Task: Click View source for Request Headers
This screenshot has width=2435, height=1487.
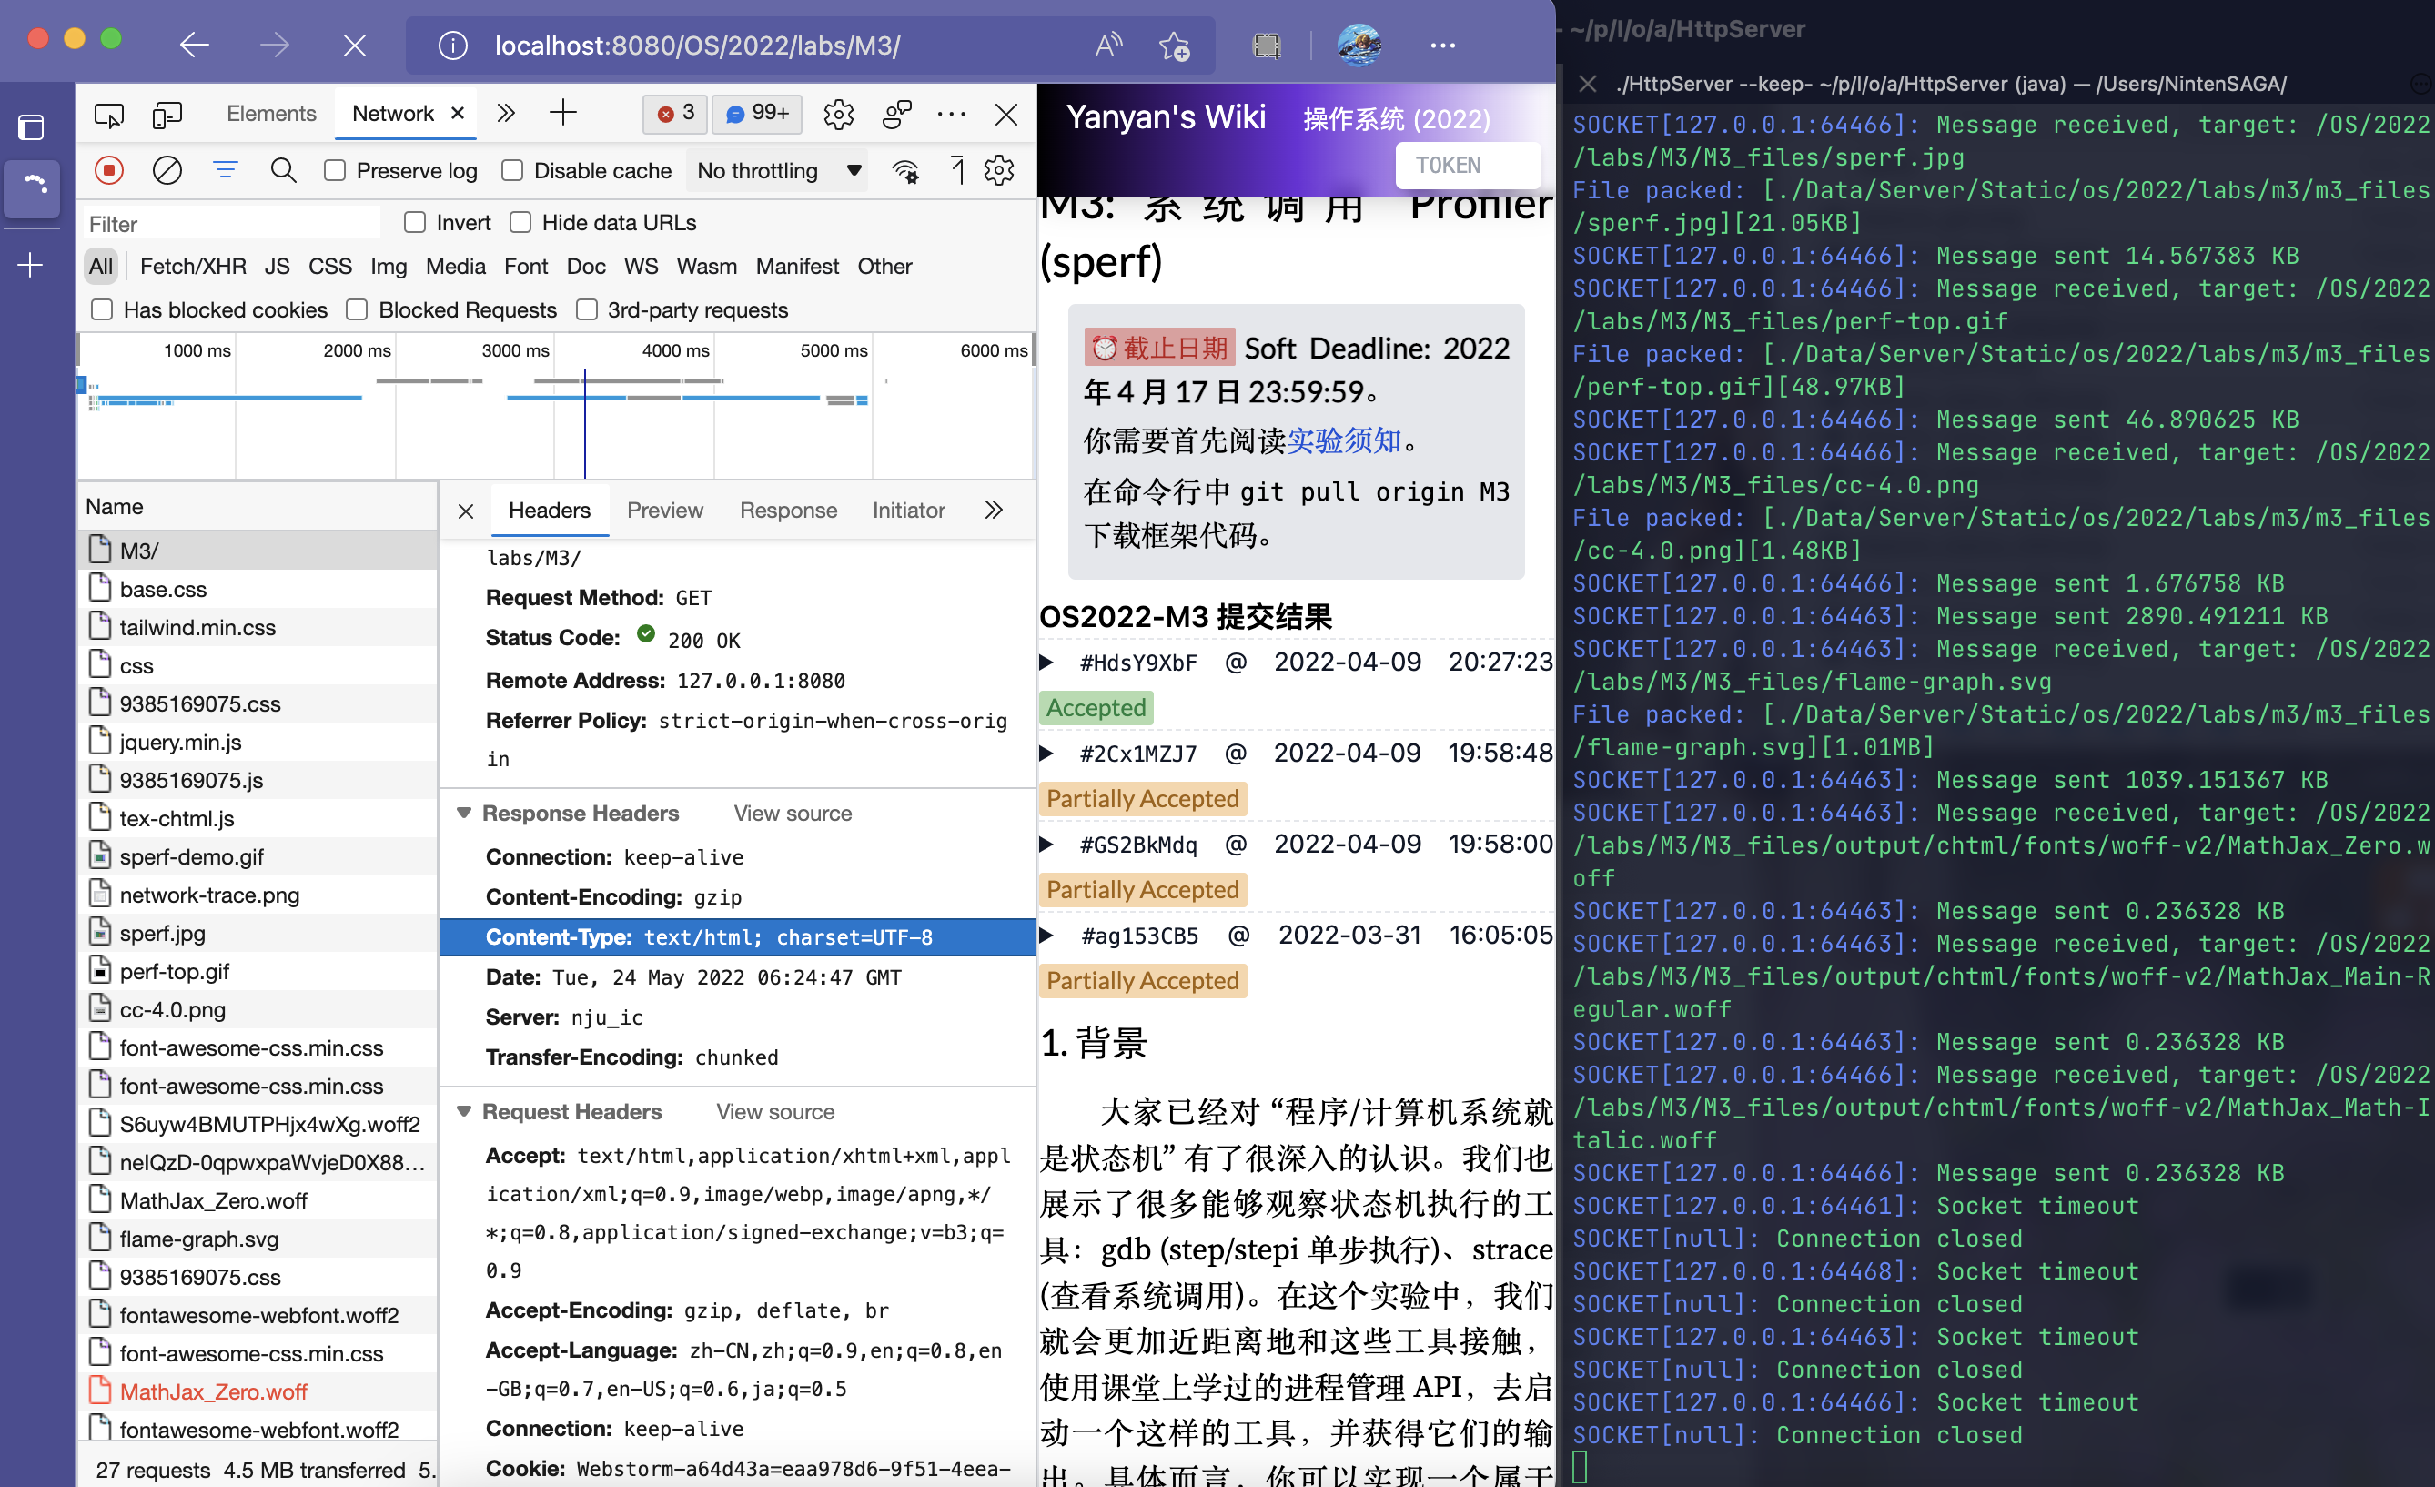Action: pyautogui.click(x=774, y=1111)
